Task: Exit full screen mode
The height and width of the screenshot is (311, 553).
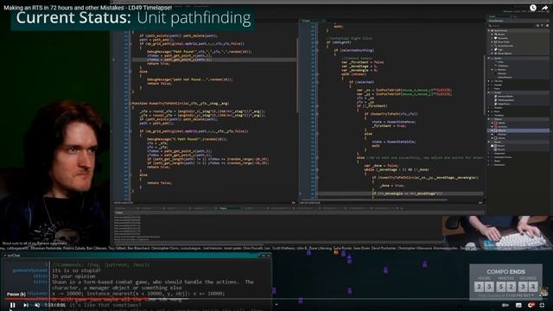Action: coord(542,305)
